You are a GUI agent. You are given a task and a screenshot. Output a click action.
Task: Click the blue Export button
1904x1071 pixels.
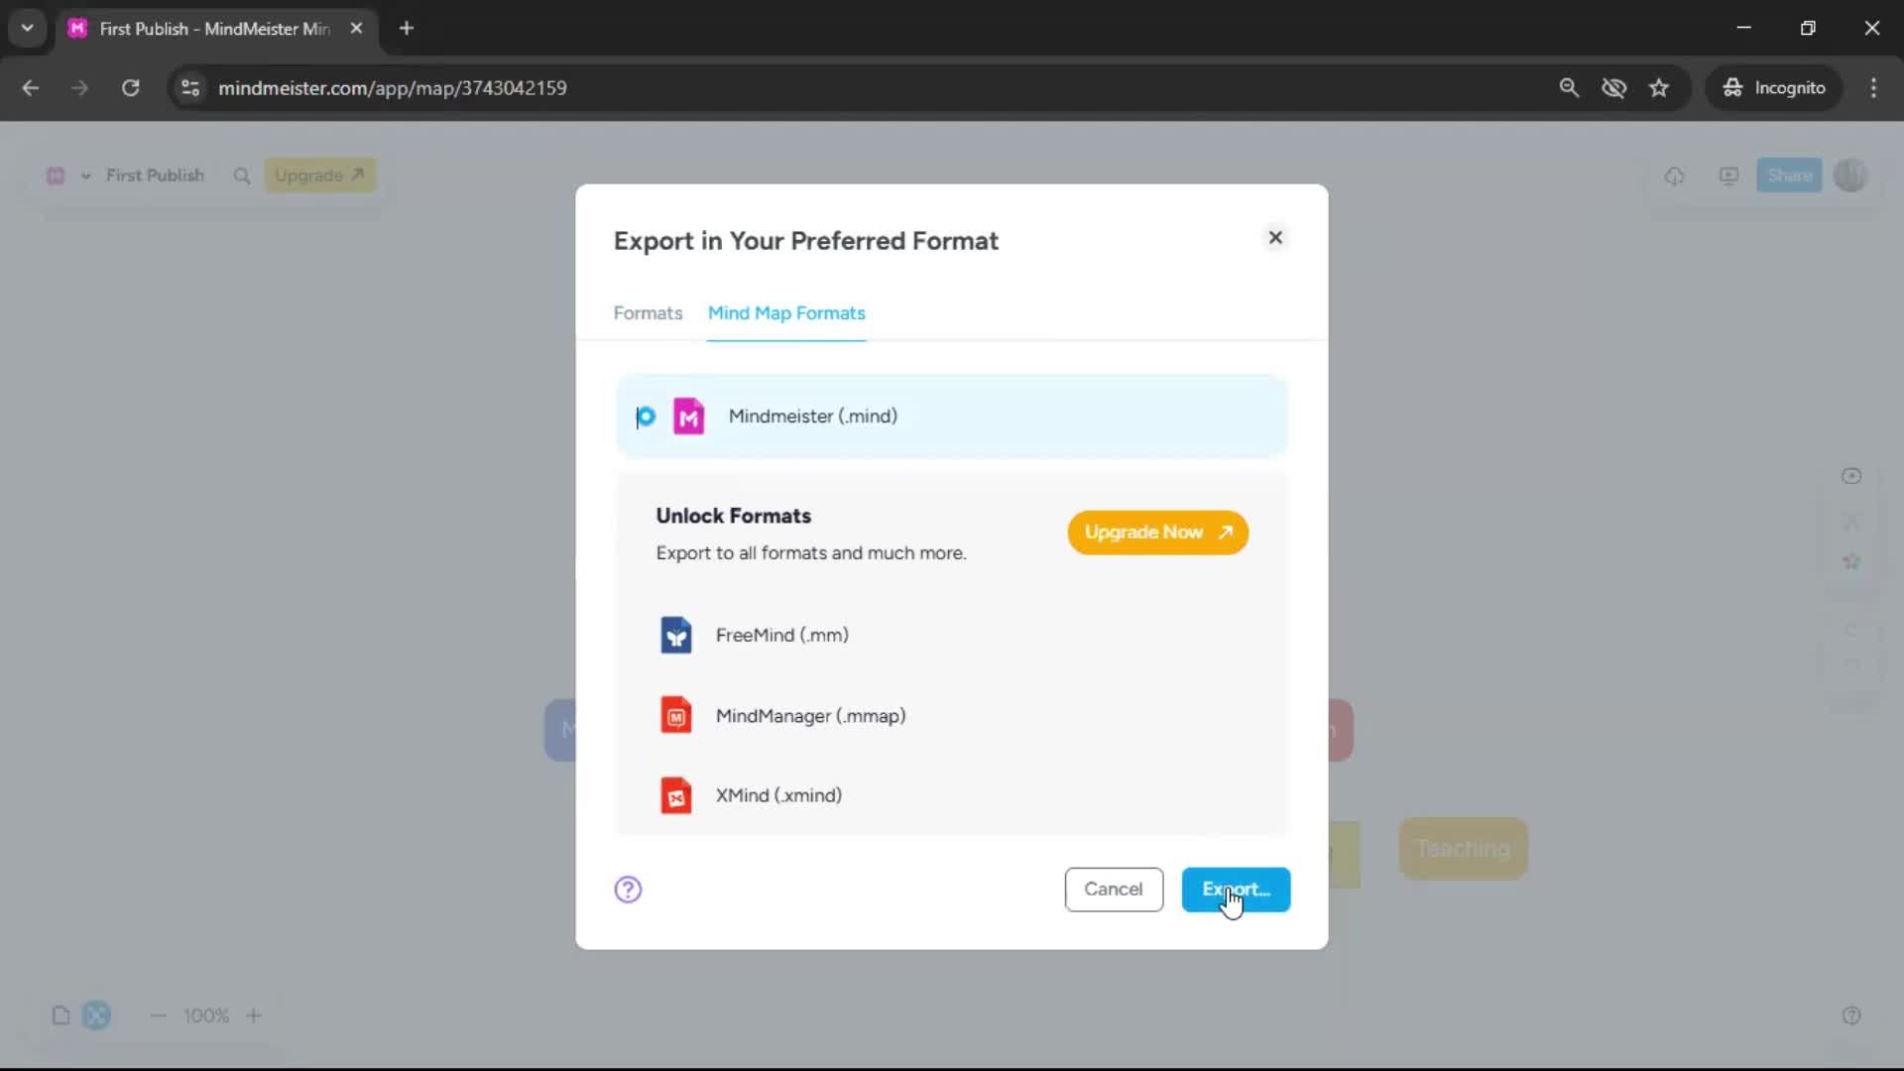tap(1236, 890)
